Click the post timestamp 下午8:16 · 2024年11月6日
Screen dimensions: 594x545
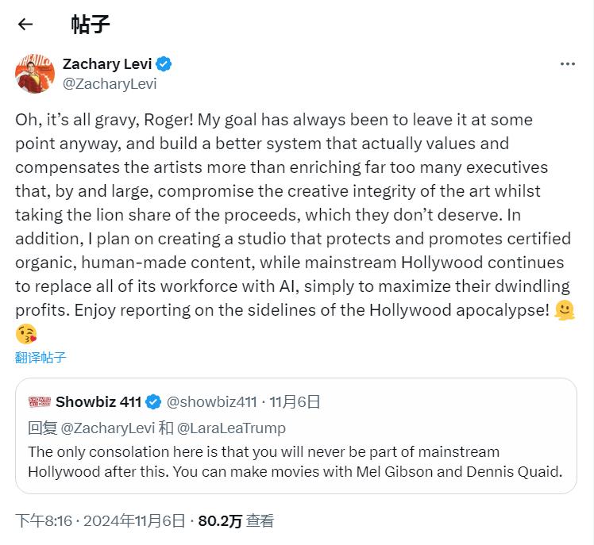[100, 520]
